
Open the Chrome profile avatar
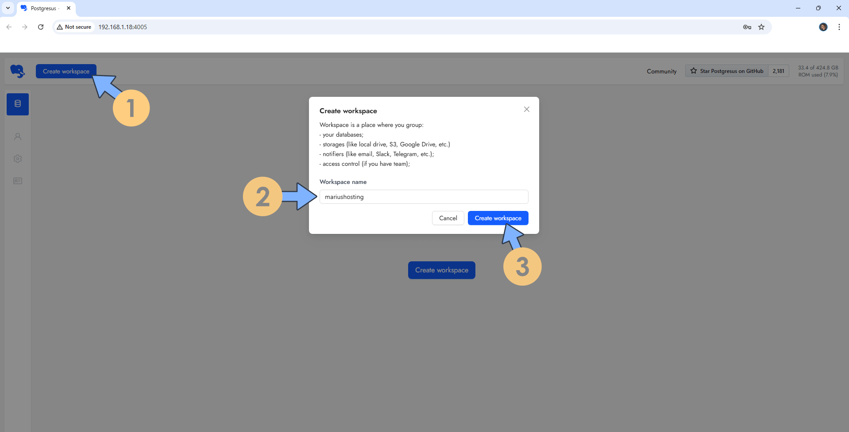[x=823, y=27]
